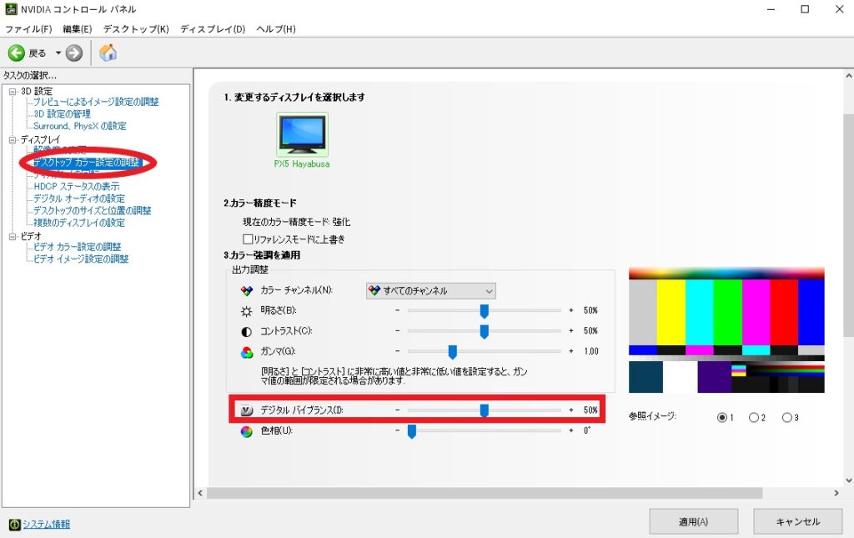This screenshot has height=538, width=854.
Task: Click the vertical scrollbar up arrow
Action: (848, 76)
